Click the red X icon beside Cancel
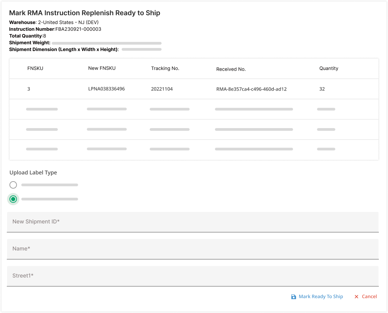 tap(356, 297)
